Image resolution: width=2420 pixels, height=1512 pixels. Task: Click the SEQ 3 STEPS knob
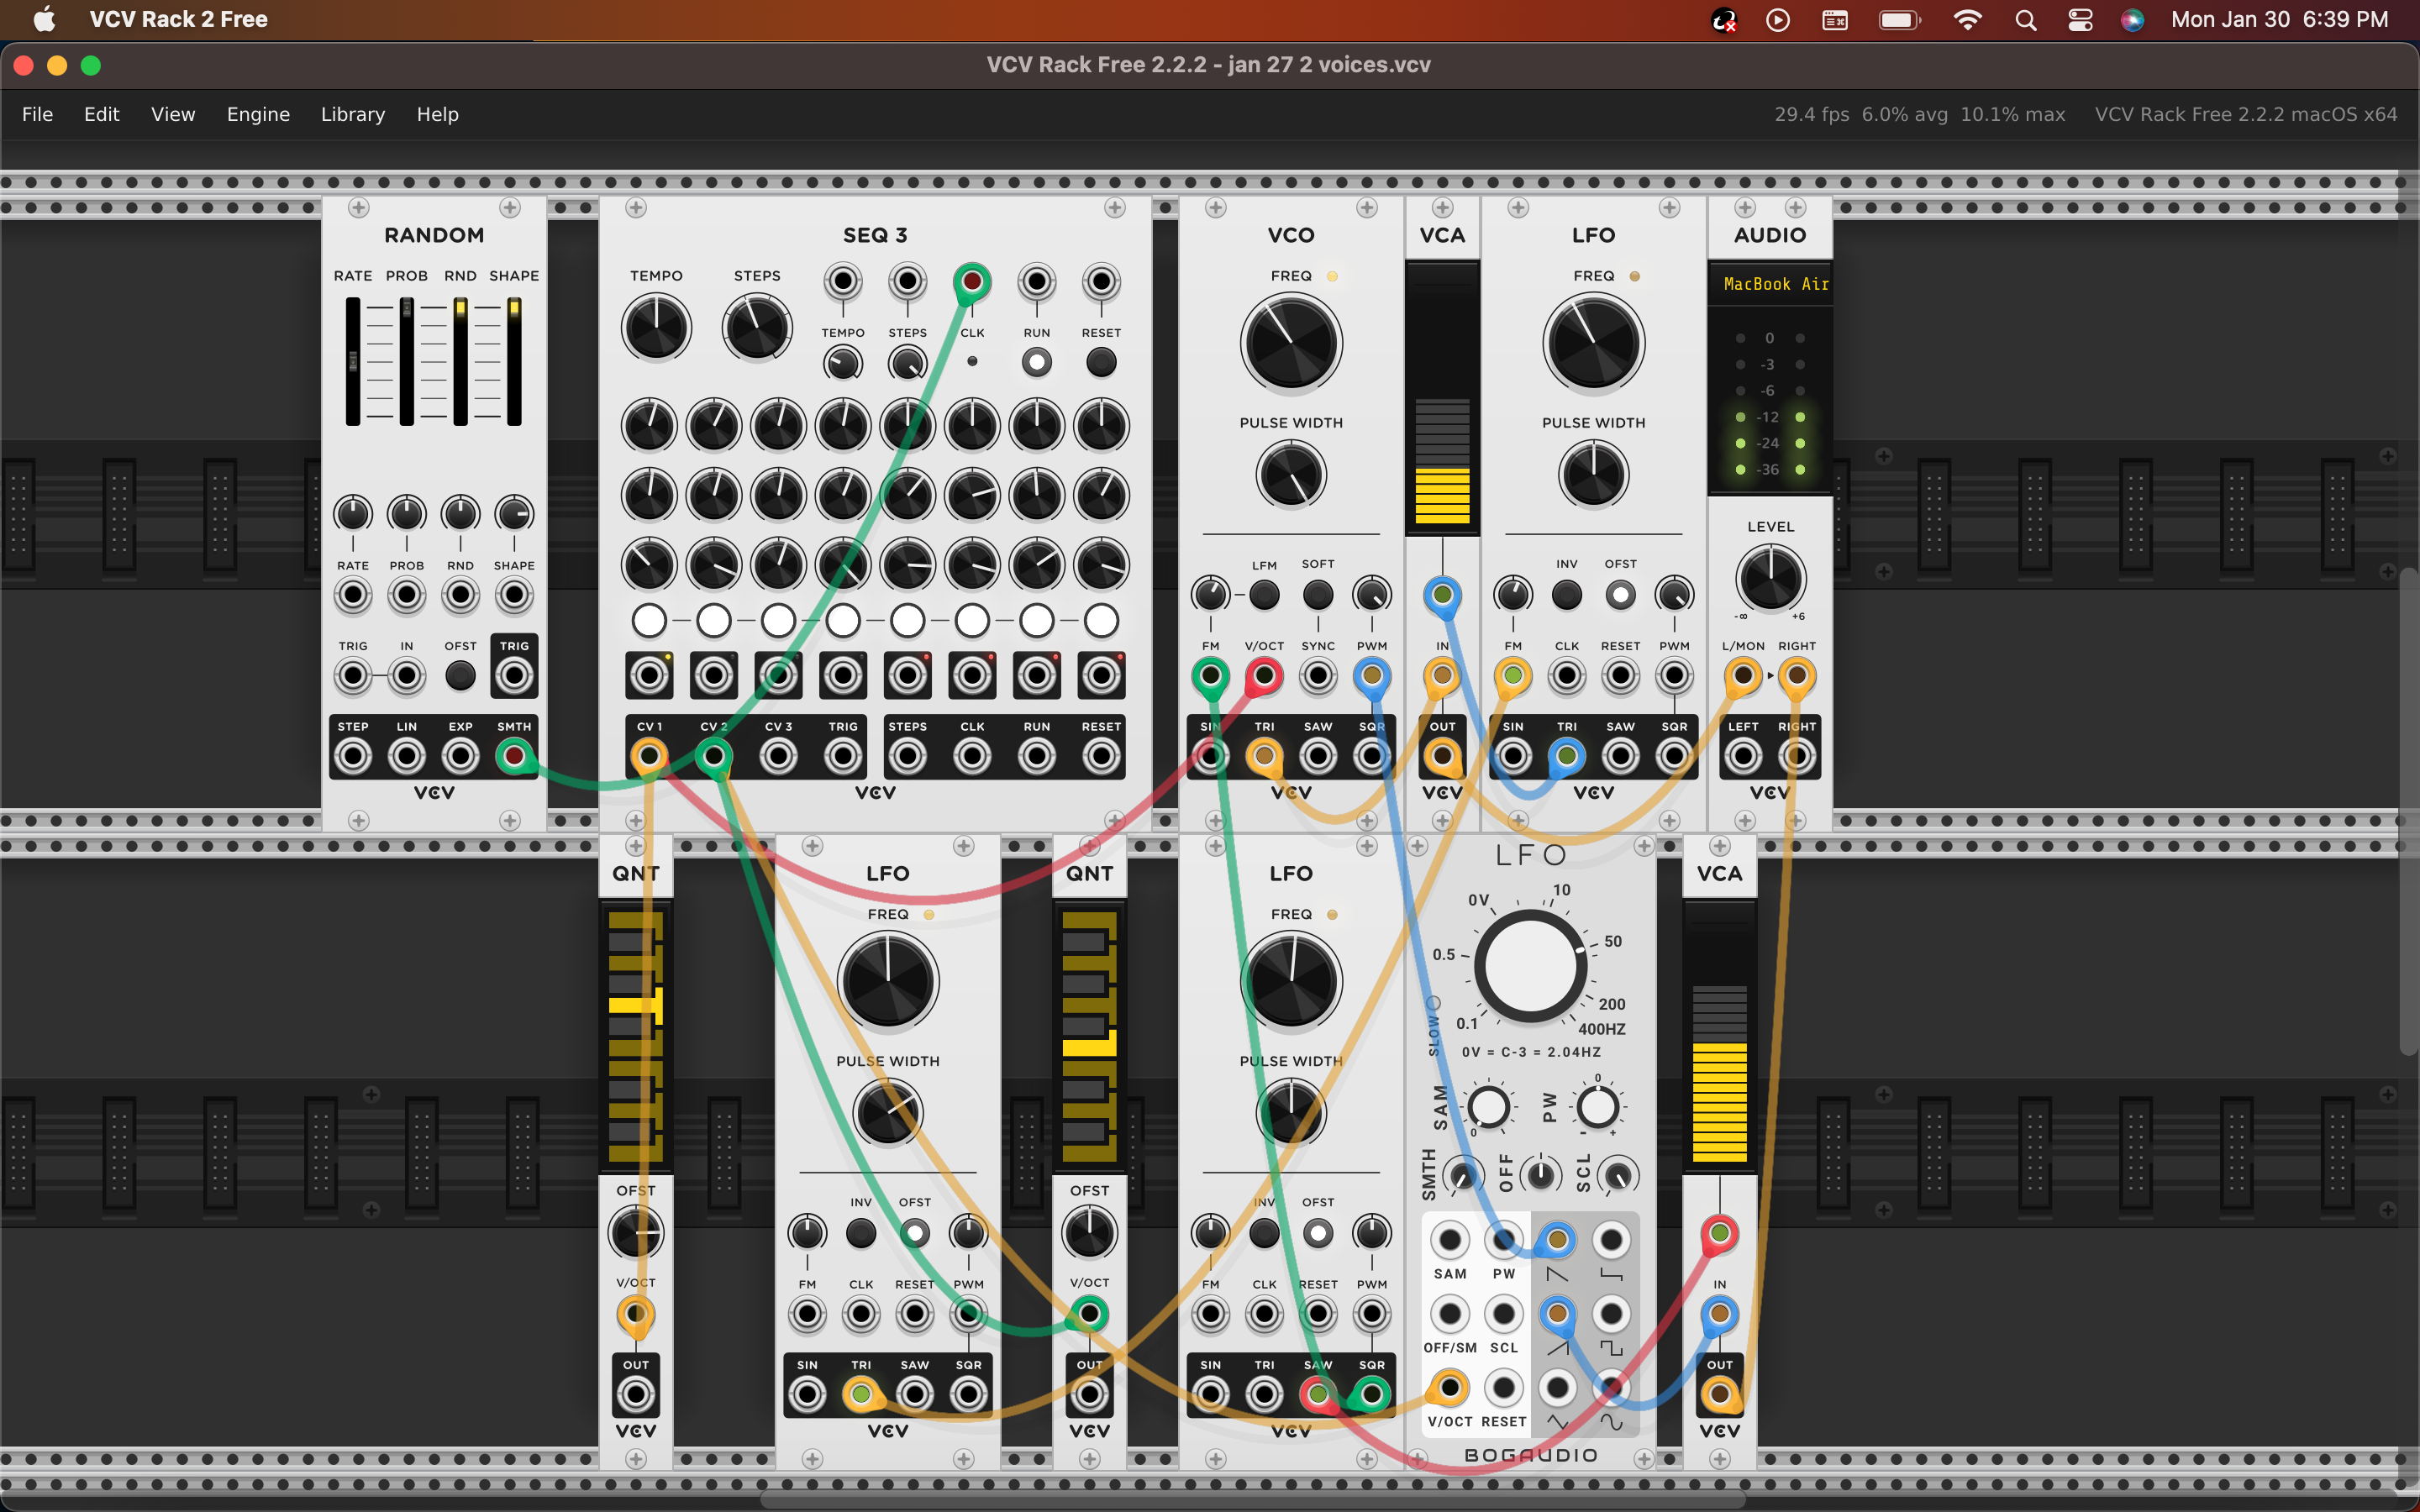[757, 327]
